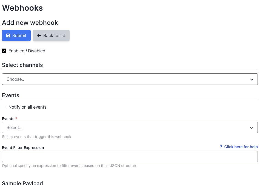Screen dimensions: 260x185
Task: Click the chevron on the channels dropdown
Action: (x=252, y=79)
